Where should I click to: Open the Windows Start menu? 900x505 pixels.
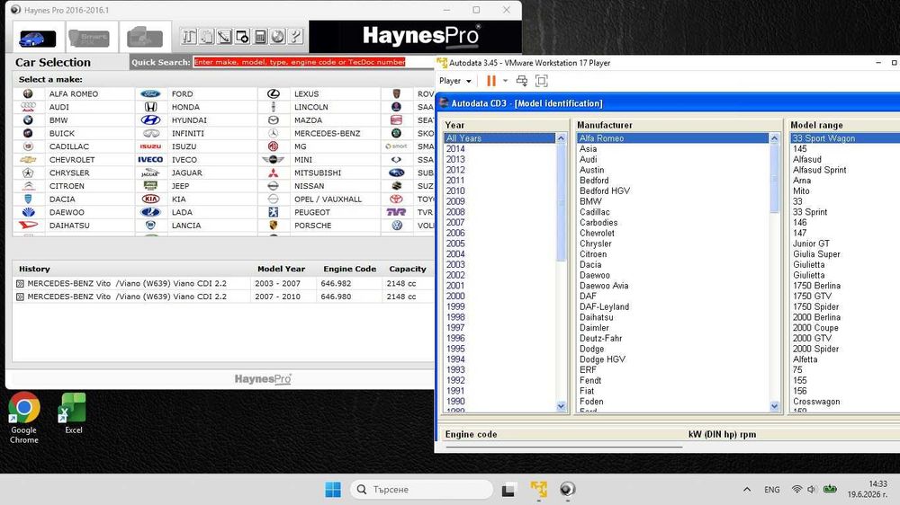click(333, 490)
